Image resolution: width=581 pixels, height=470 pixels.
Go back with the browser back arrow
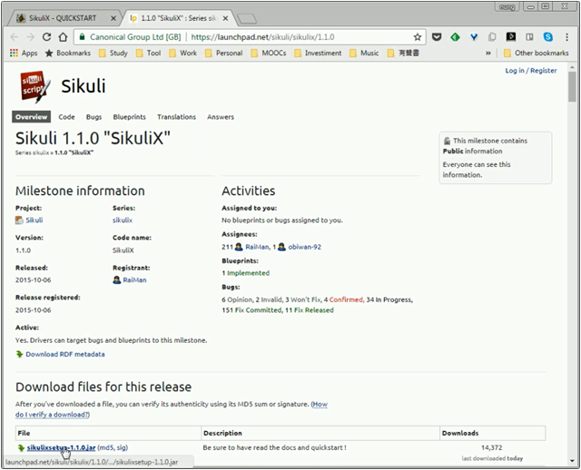[x=15, y=37]
